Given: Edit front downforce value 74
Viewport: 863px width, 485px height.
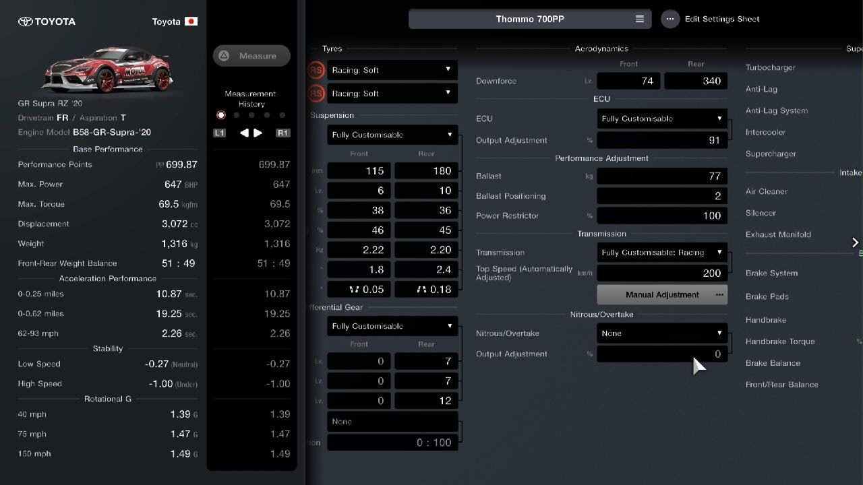Looking at the screenshot, I should [628, 81].
